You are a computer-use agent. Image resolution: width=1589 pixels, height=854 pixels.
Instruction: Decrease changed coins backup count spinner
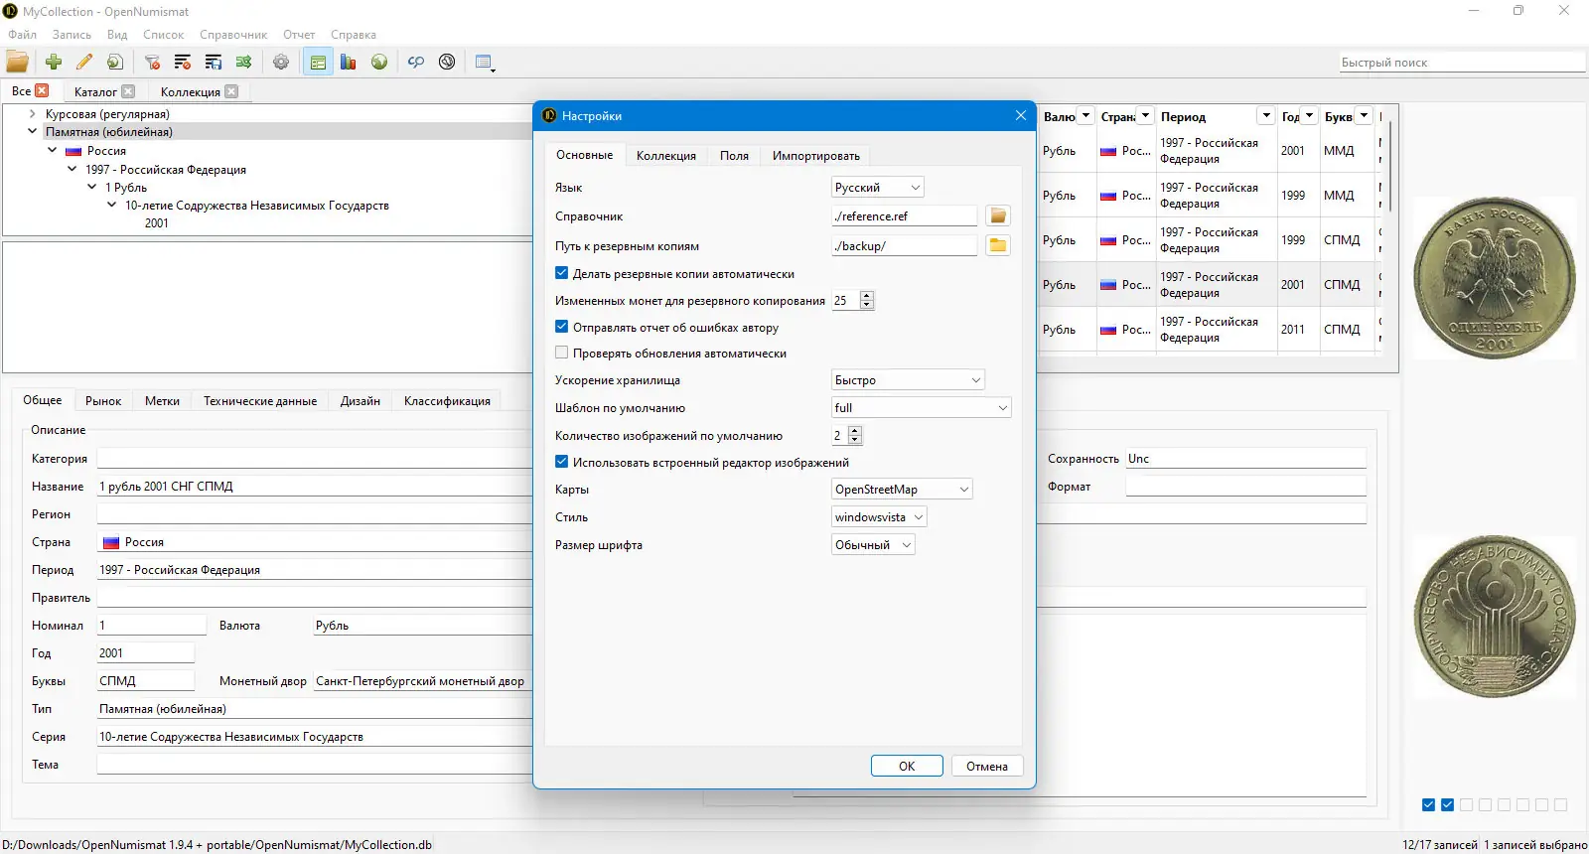point(867,305)
